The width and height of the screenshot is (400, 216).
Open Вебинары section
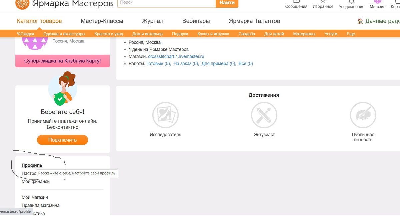tap(196, 21)
